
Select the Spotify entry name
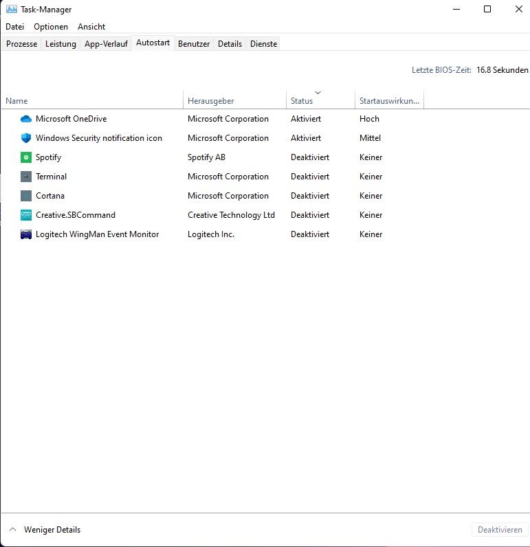[x=48, y=157]
